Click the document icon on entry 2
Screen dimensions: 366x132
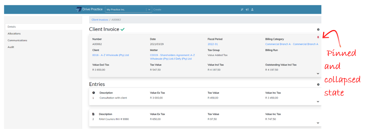[93, 114]
